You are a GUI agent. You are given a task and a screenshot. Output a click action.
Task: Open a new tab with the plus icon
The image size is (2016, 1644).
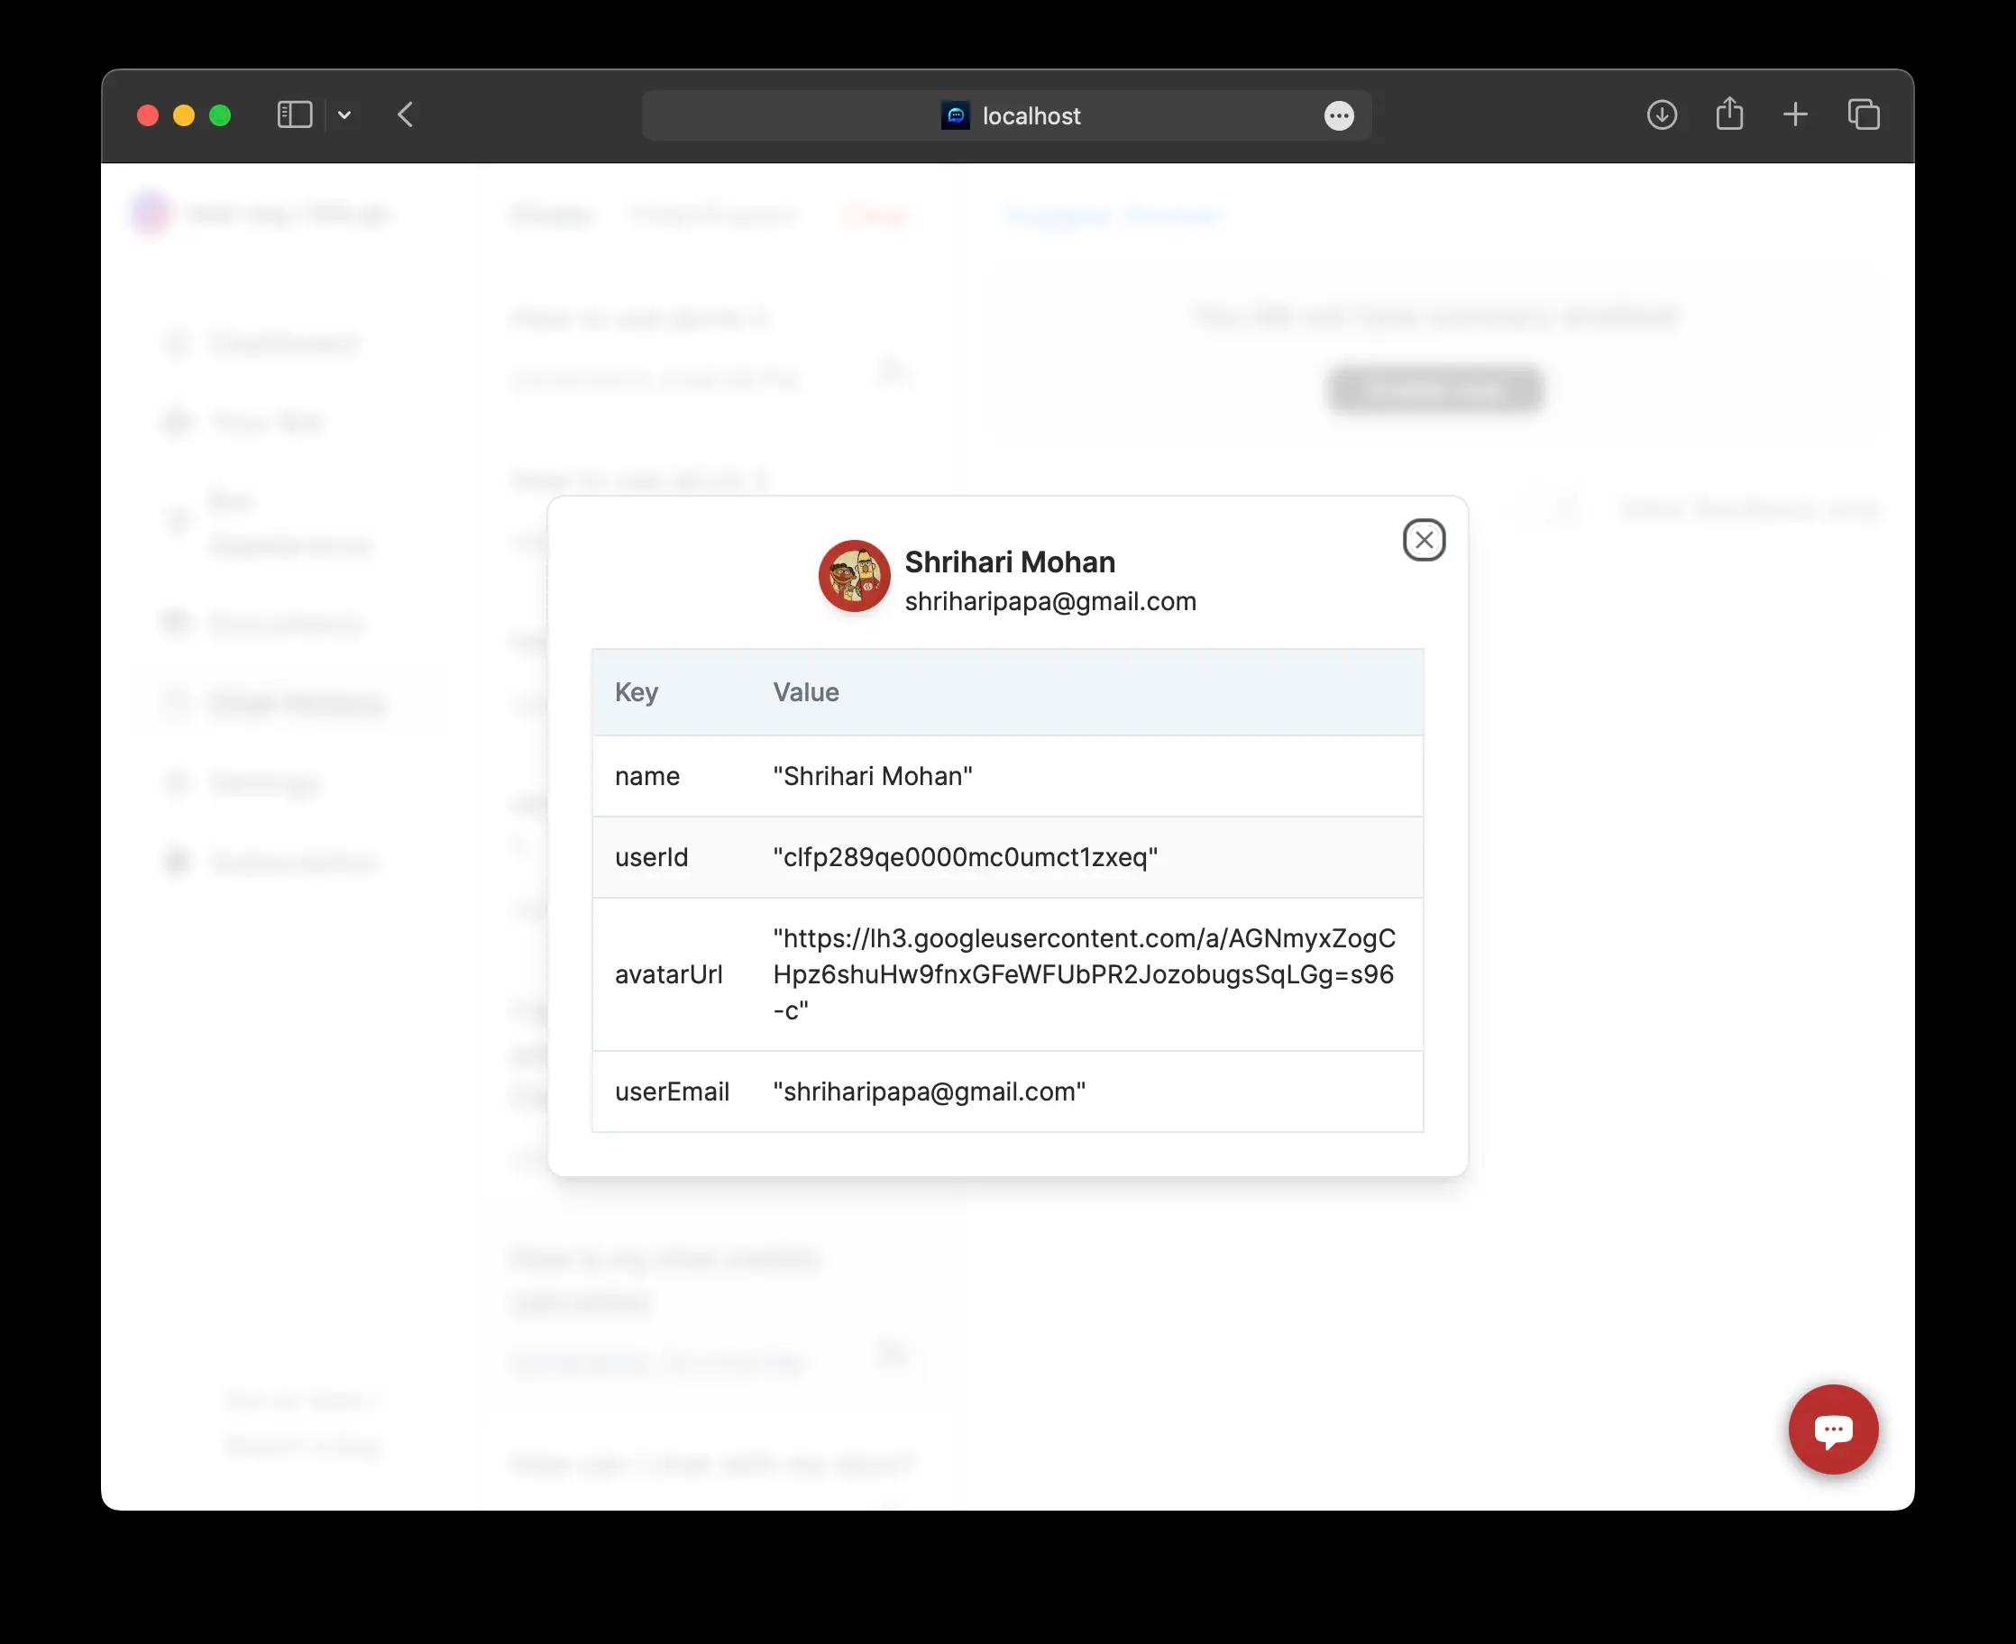pyautogui.click(x=1796, y=114)
